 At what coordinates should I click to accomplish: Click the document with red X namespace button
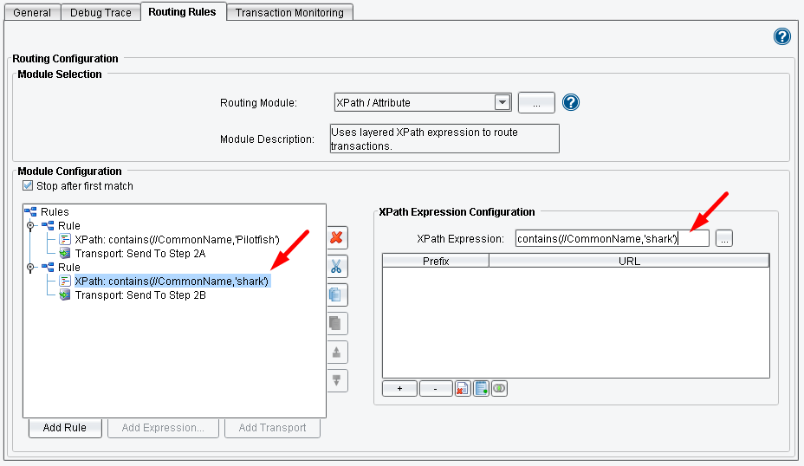tap(463, 389)
